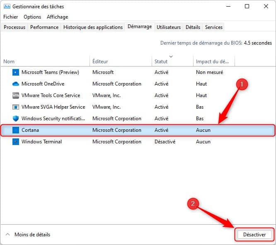Click Désactivé status of Windows Terminal

(165, 142)
